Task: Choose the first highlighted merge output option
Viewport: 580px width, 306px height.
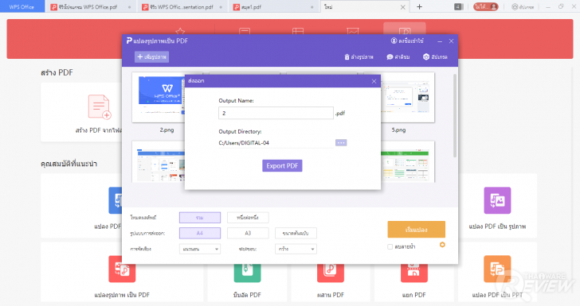Action: pyautogui.click(x=200, y=218)
